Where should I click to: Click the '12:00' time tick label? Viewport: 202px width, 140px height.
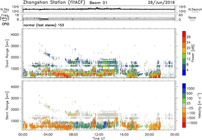click(99, 135)
